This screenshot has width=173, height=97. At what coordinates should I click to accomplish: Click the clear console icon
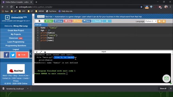click(x=45, y=52)
